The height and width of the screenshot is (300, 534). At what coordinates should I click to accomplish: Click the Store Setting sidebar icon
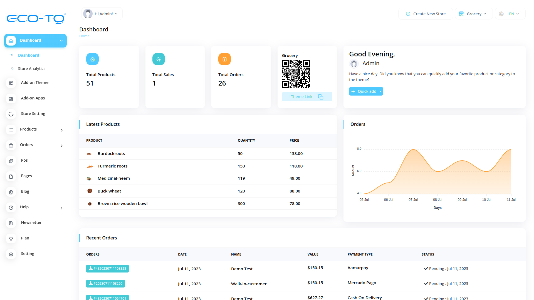coord(11,114)
